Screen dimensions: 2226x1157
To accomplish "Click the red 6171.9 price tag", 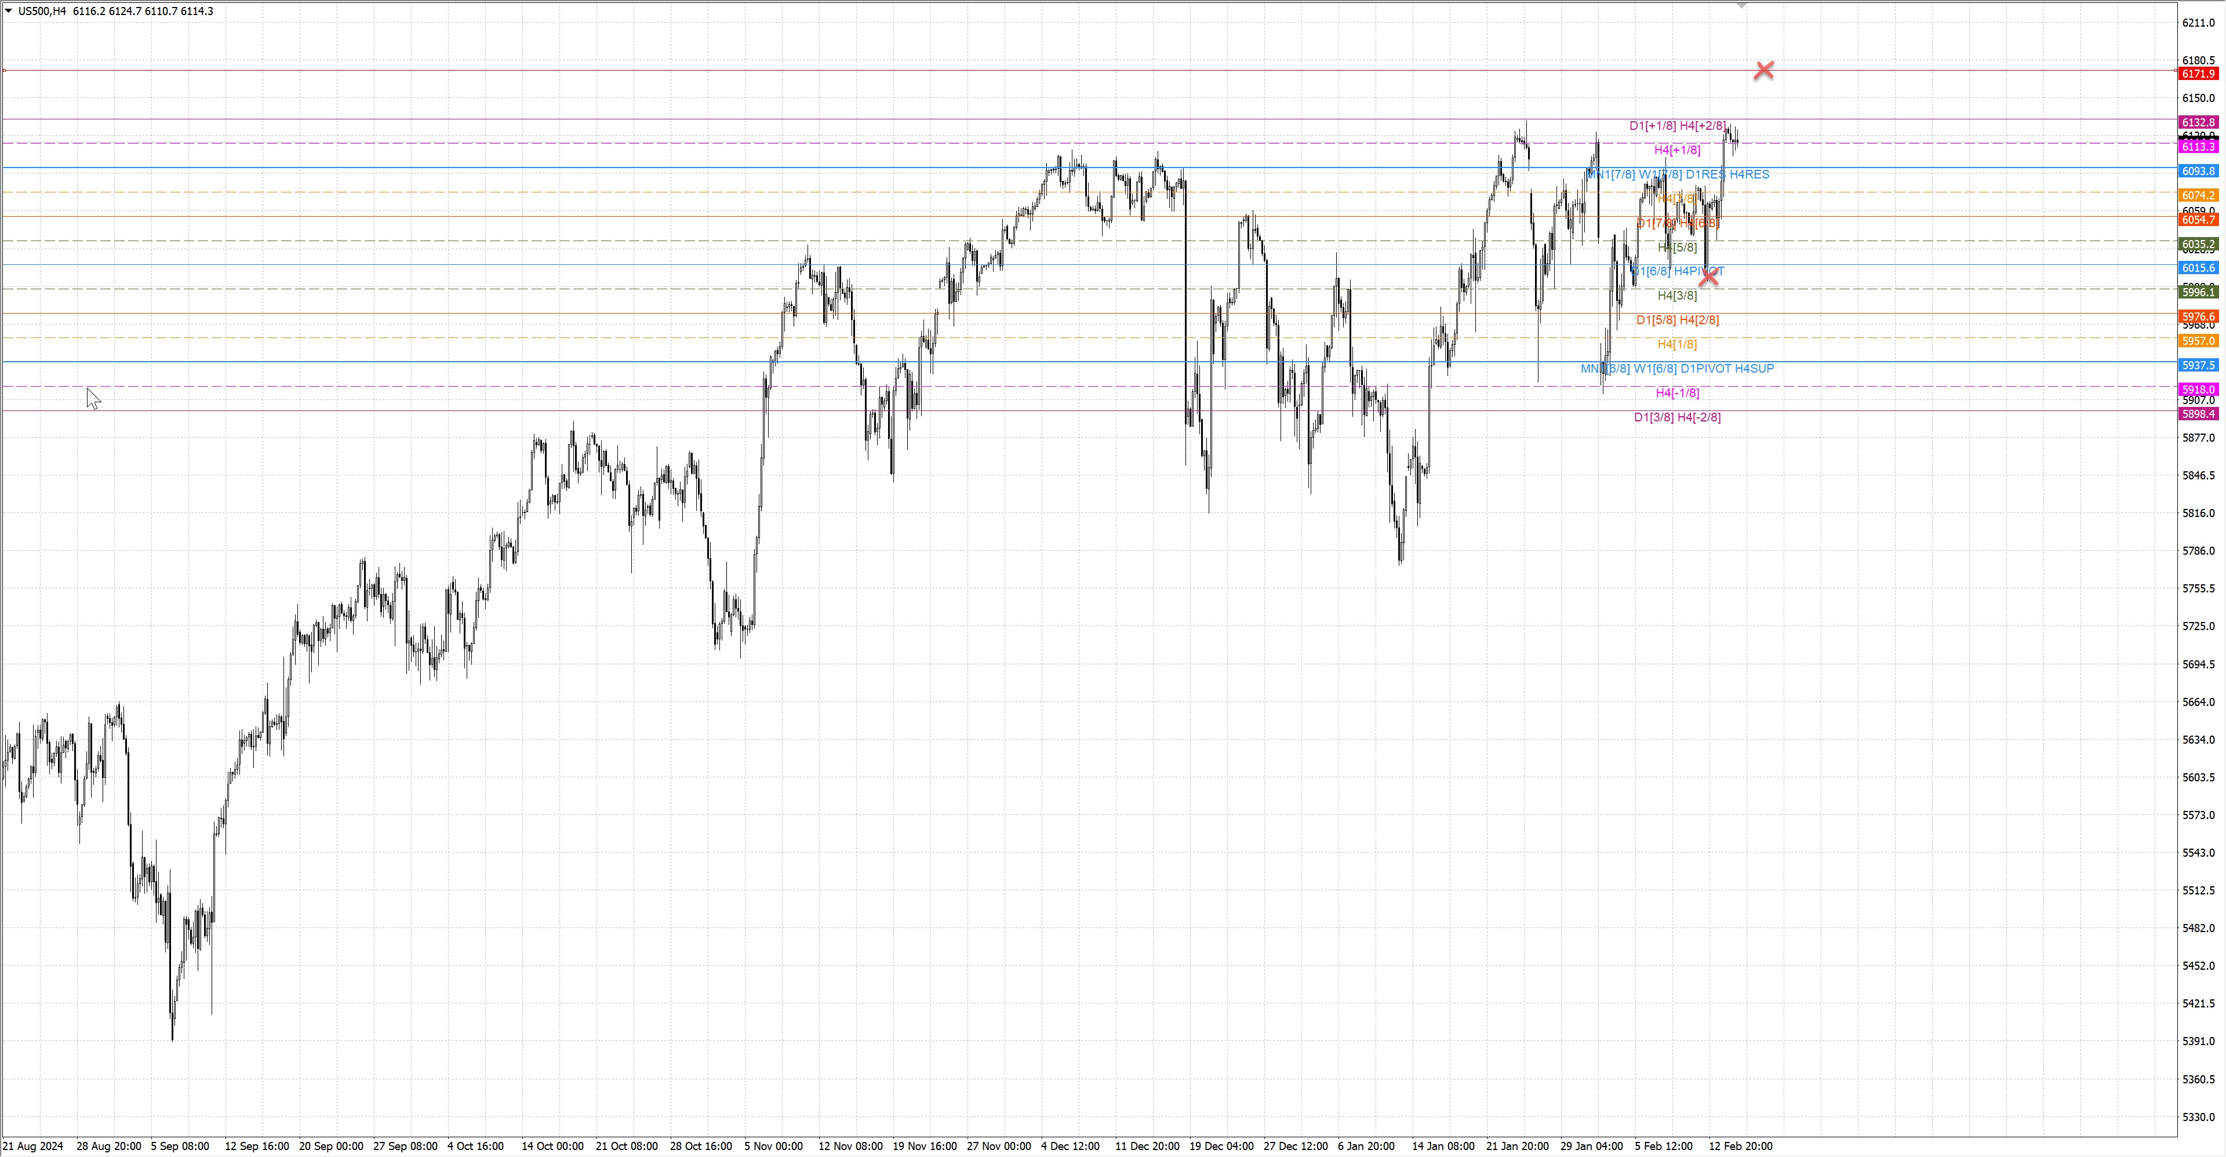I will point(2198,74).
